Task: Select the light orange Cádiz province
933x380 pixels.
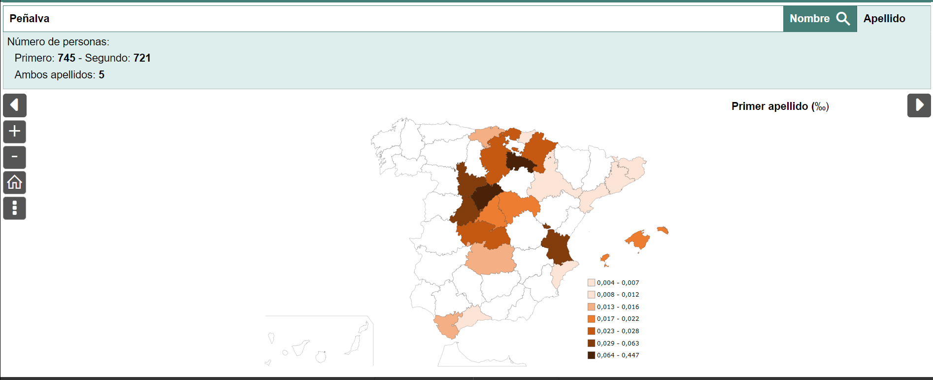Action: click(447, 325)
